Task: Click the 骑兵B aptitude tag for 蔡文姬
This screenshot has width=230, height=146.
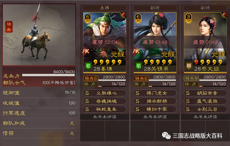Action: tap(191, 78)
